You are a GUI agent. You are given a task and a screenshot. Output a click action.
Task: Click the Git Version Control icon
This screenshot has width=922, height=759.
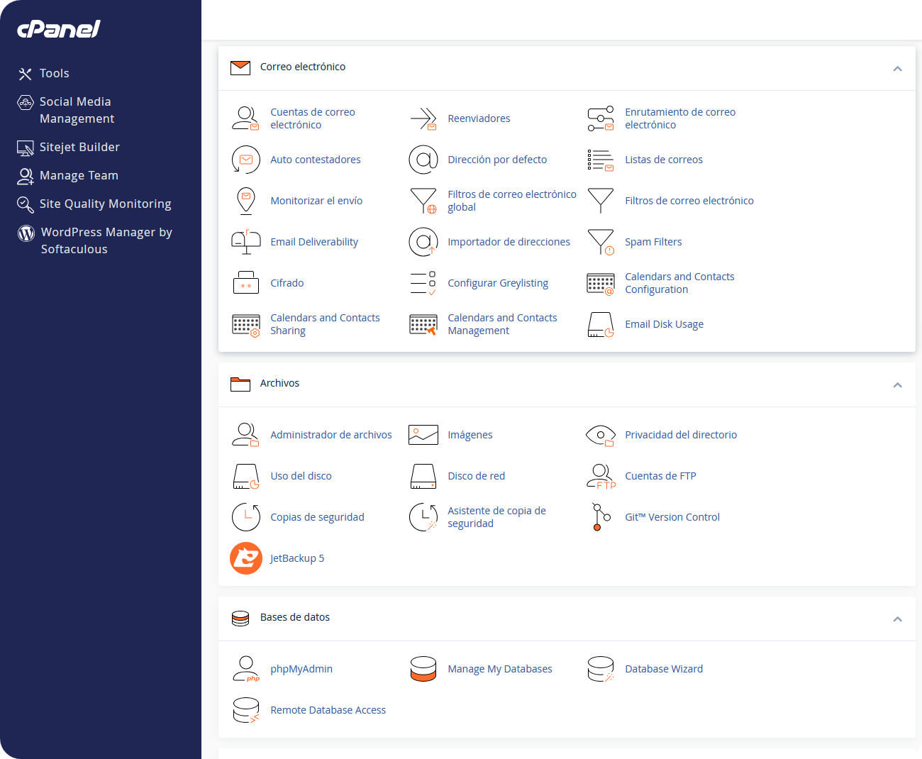click(x=601, y=517)
